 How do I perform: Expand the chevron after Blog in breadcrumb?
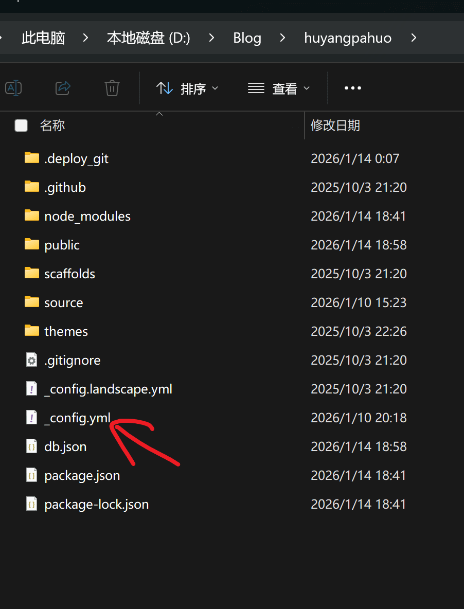(x=282, y=38)
